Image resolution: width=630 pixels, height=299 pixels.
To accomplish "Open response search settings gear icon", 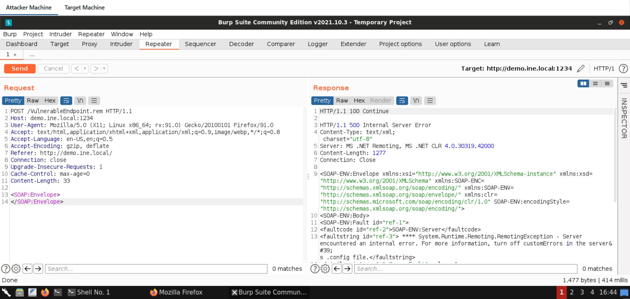I will click(325, 269).
